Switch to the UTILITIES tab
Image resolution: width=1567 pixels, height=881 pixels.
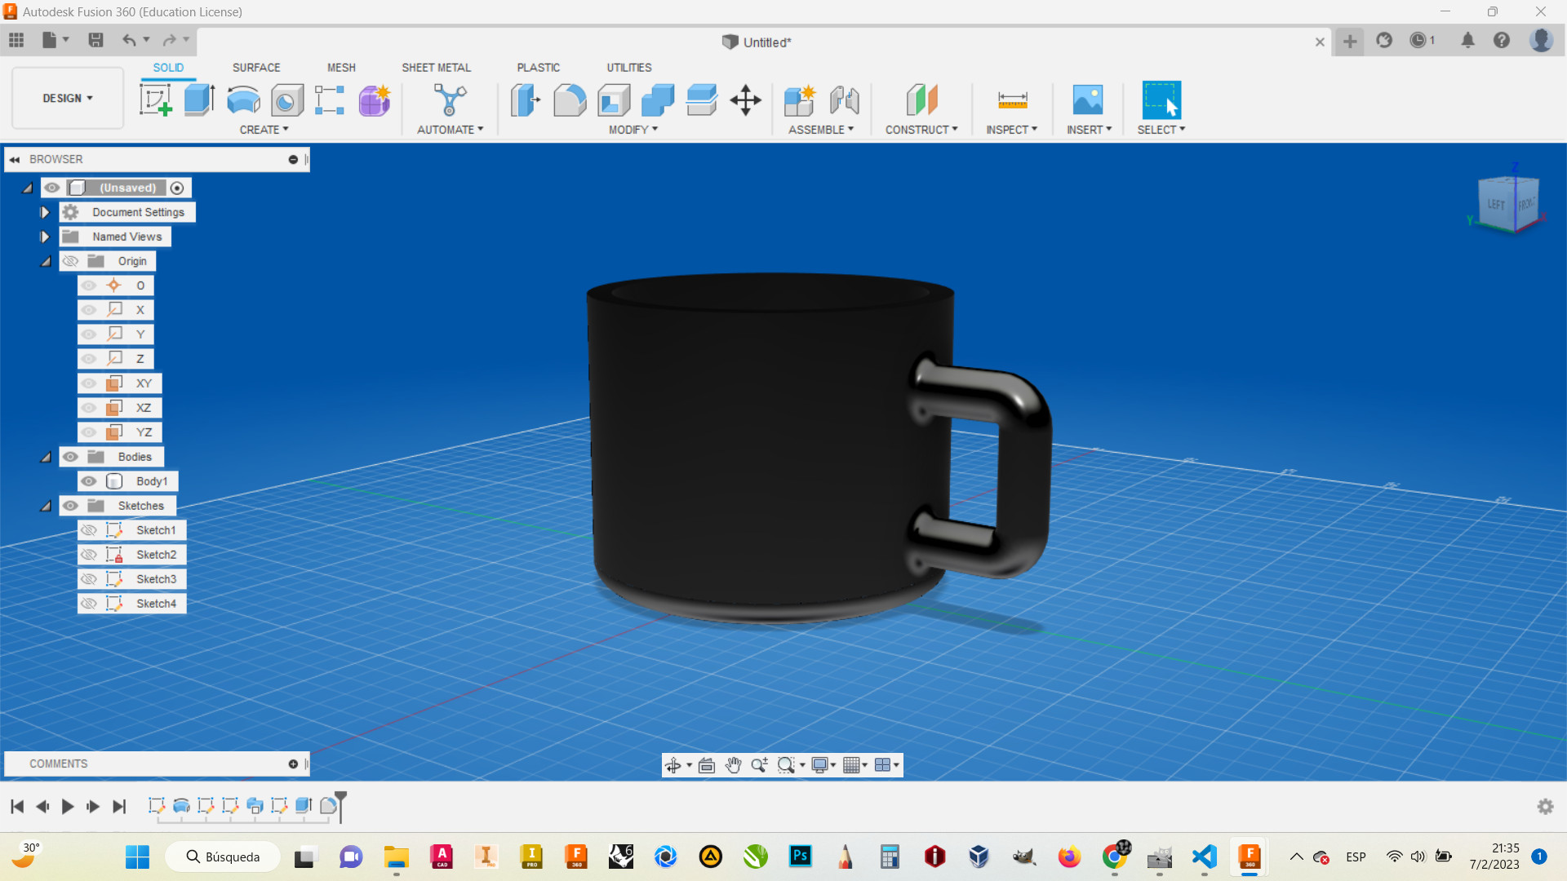(628, 68)
